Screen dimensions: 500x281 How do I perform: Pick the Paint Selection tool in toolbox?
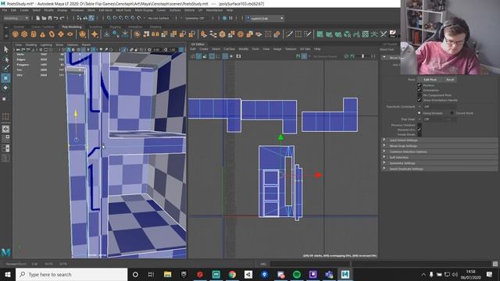5,68
